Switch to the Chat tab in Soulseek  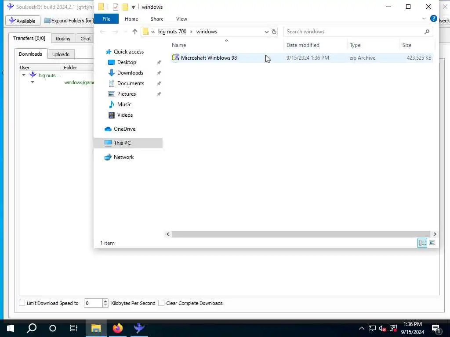click(x=86, y=39)
